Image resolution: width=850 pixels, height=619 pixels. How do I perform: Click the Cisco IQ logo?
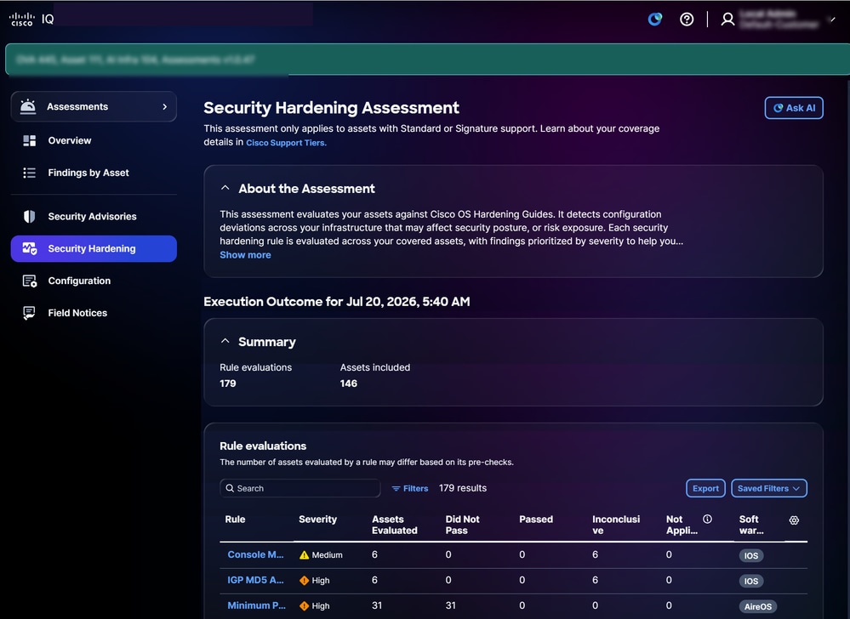[x=31, y=19]
